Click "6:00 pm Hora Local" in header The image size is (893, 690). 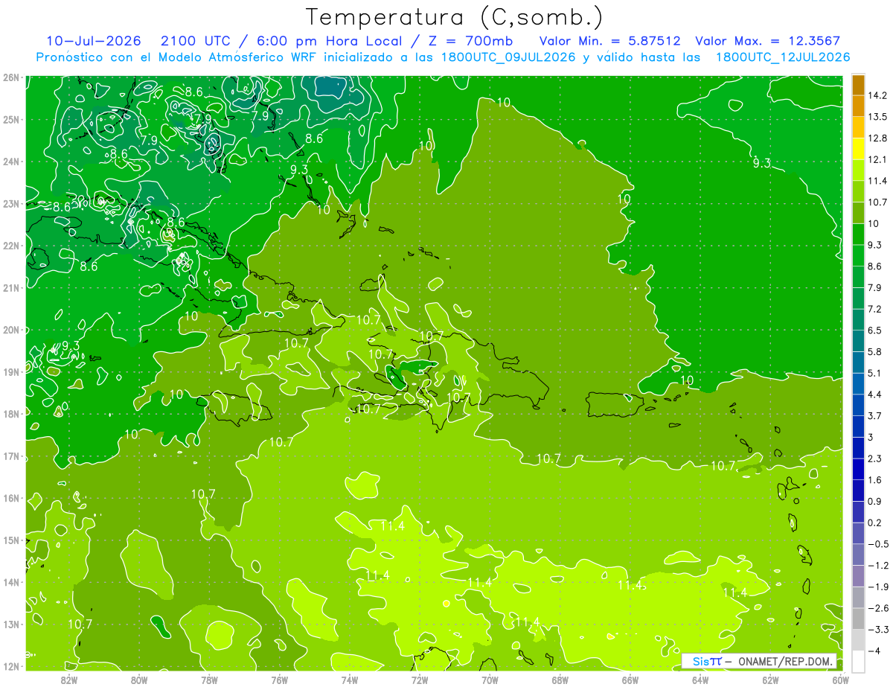[x=330, y=41]
